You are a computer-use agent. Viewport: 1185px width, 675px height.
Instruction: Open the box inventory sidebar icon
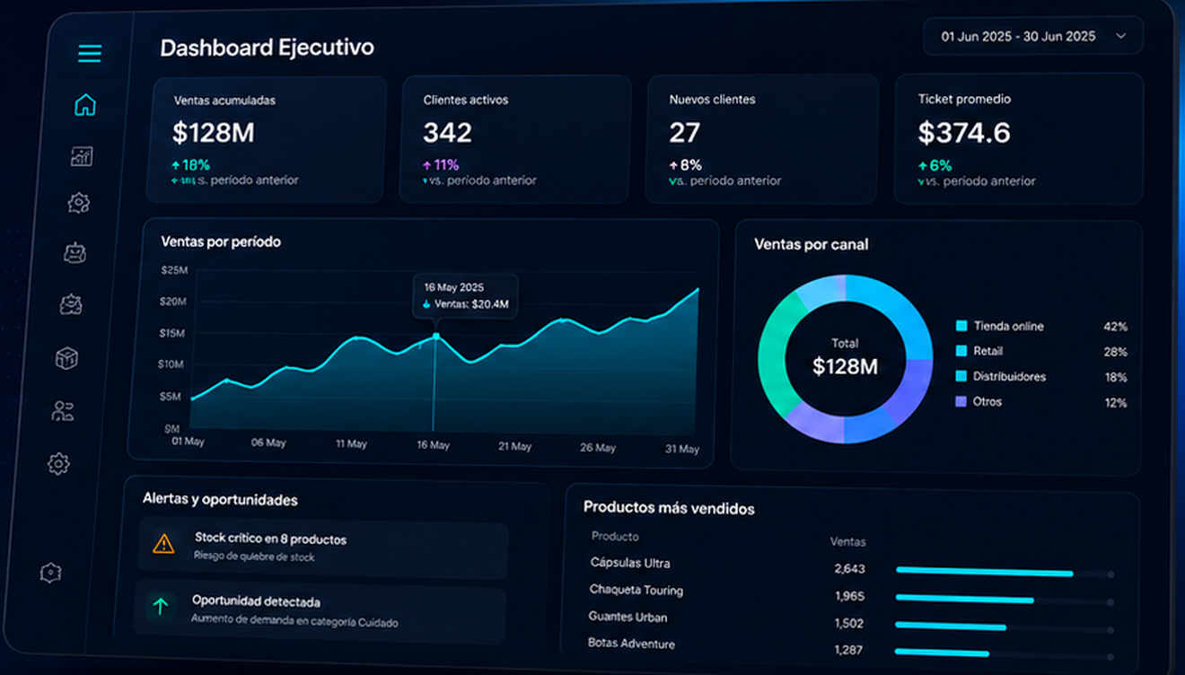pyautogui.click(x=66, y=358)
